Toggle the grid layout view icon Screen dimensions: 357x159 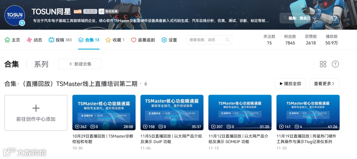click(323, 64)
